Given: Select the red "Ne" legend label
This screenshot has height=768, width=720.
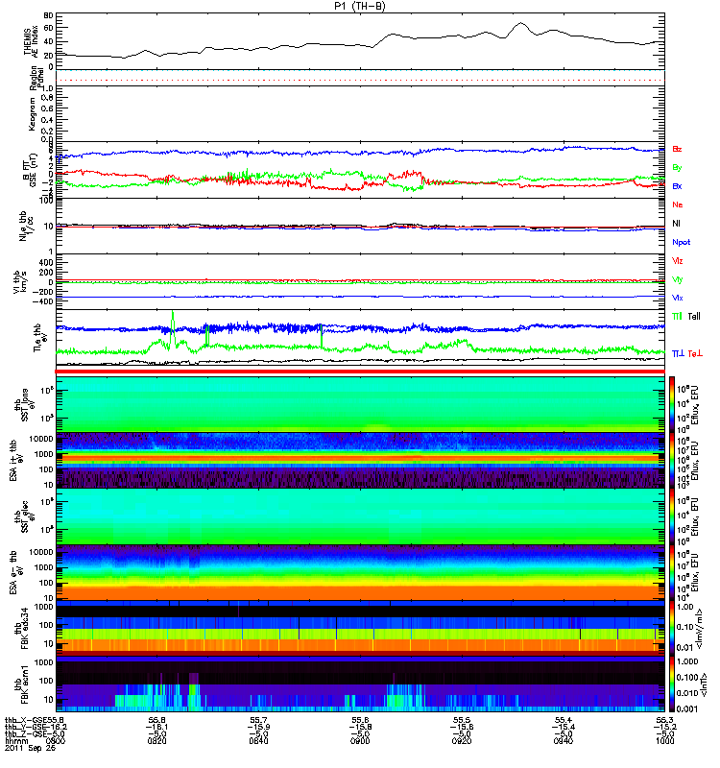Looking at the screenshot, I should pyautogui.click(x=678, y=204).
